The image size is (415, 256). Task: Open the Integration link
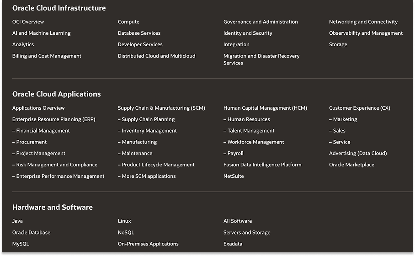pos(236,44)
